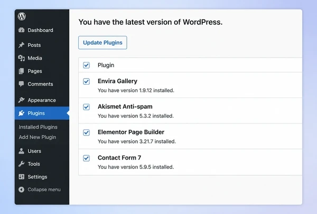Open the Pages menu item
317x214 pixels.
click(42, 71)
